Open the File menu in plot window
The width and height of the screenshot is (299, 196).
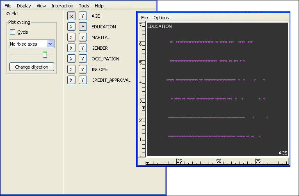click(x=144, y=18)
